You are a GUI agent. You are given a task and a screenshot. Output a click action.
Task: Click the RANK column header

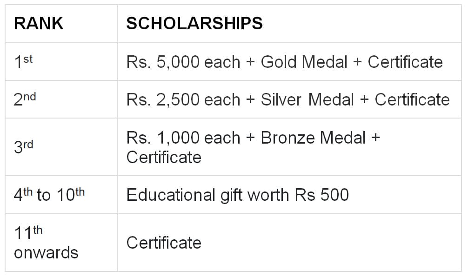point(39,23)
